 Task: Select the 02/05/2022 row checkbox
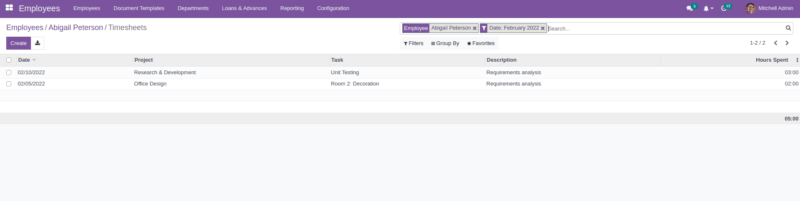pyautogui.click(x=9, y=84)
